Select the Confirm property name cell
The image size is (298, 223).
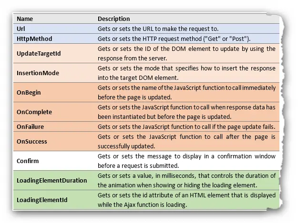[28, 161]
